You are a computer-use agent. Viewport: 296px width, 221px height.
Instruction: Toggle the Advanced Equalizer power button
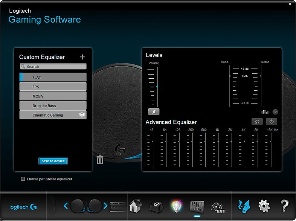pos(272,122)
